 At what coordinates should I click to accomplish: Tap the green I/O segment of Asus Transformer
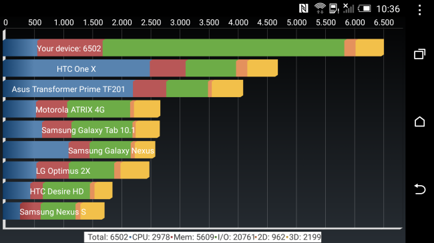coord(188,89)
